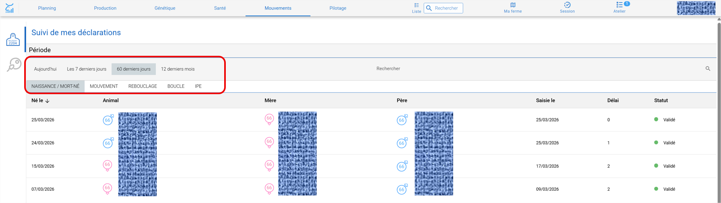Click father icon in 15/03/2026 birth row

[402, 166]
